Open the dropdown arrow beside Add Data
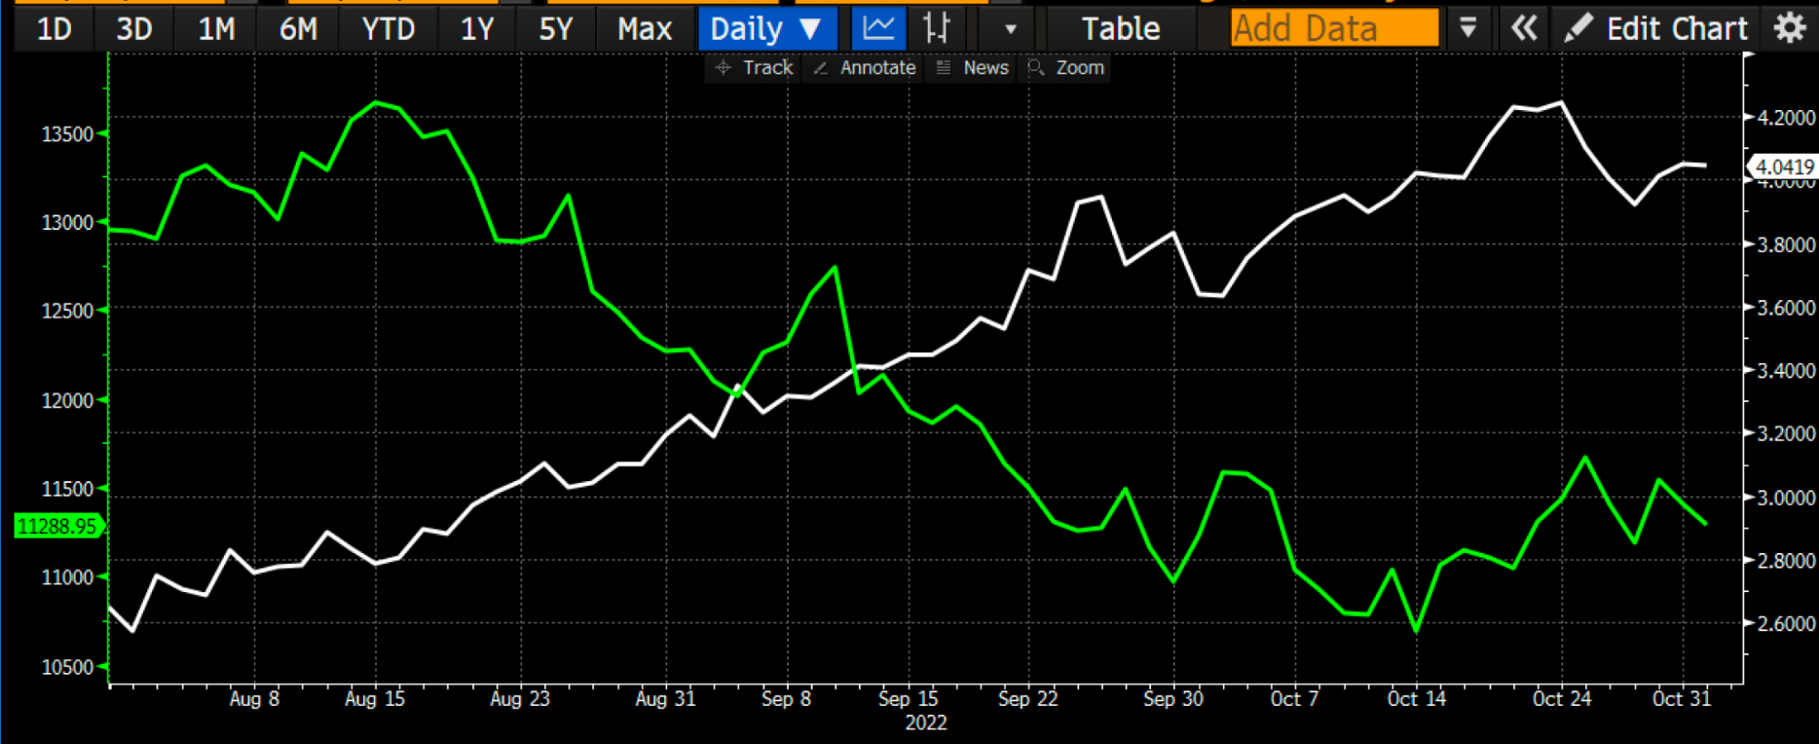 point(1467,28)
